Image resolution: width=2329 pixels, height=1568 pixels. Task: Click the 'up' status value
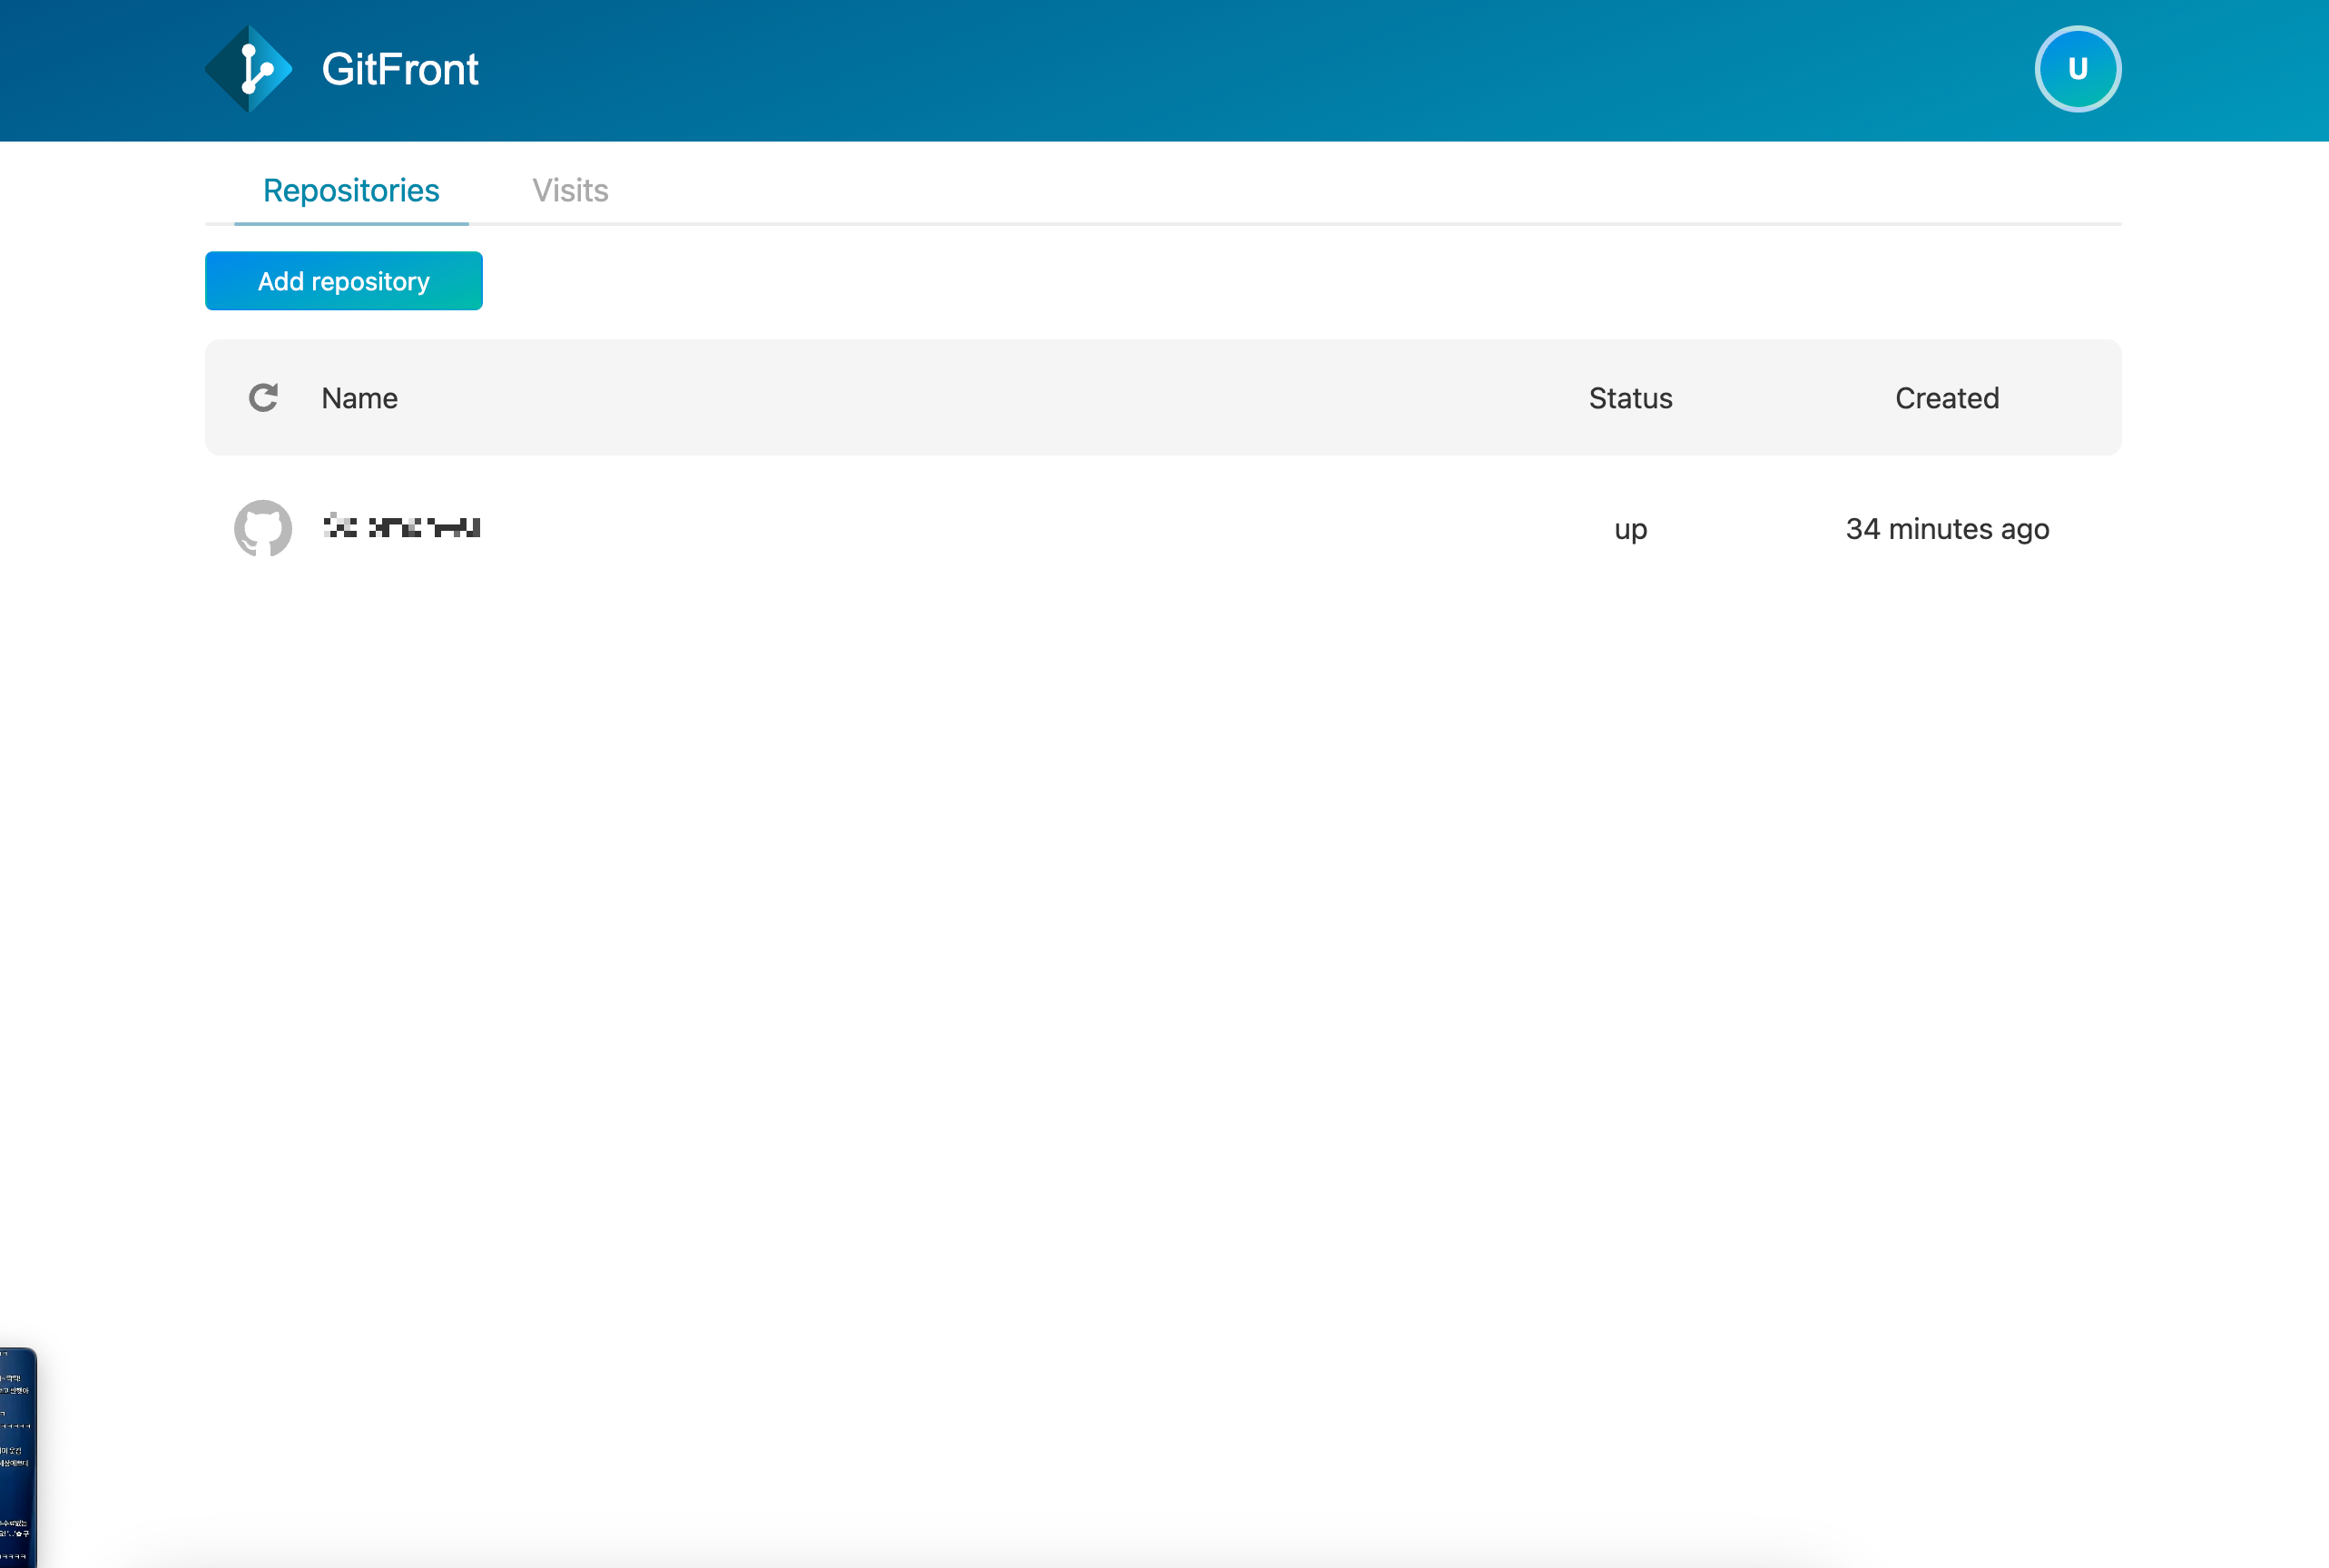click(1630, 529)
